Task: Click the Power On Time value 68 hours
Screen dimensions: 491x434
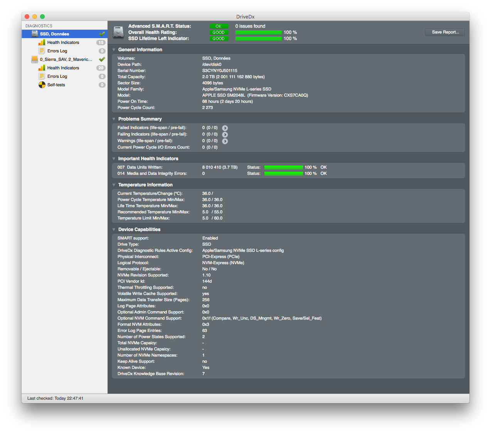Action: (x=227, y=102)
